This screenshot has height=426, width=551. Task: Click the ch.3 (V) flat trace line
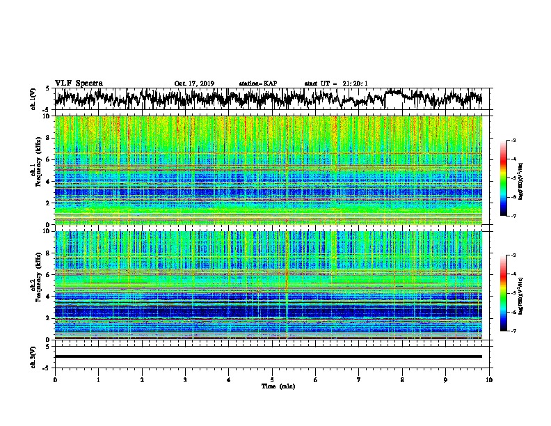269,356
